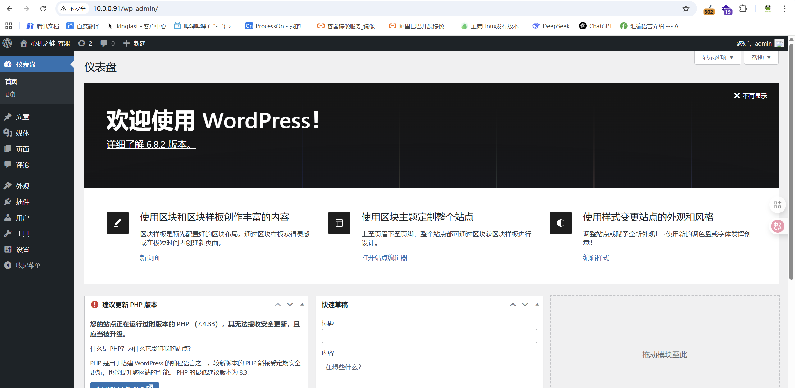Move PHP update box up
Image resolution: width=795 pixels, height=388 pixels.
coord(278,305)
